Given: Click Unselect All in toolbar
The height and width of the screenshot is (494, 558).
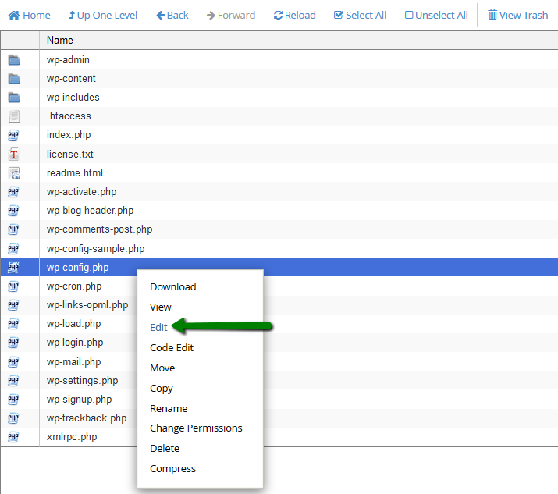Looking at the screenshot, I should coord(436,16).
